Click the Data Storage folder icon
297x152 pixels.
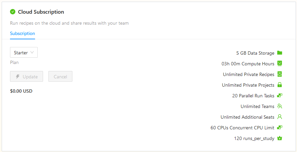pyautogui.click(x=280, y=53)
